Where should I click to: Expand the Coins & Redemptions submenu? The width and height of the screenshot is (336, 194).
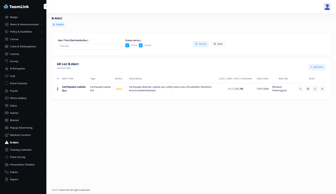42,47
